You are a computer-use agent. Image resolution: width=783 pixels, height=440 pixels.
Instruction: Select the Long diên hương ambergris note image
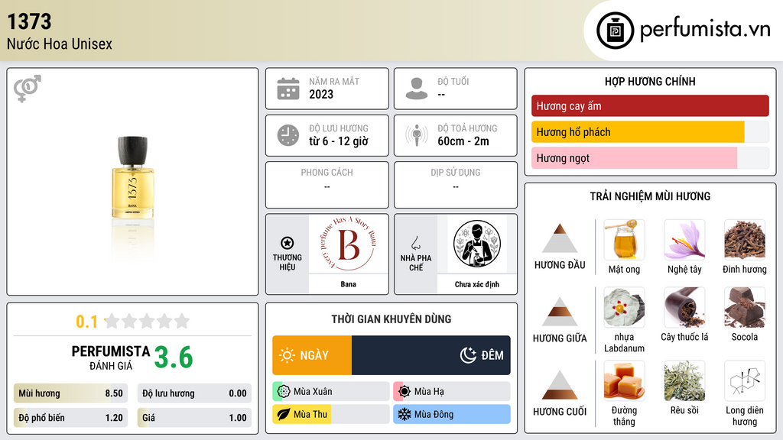(x=745, y=380)
